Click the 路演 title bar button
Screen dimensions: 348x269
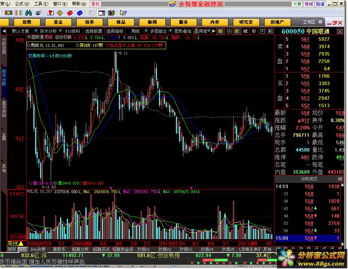(320, 4)
